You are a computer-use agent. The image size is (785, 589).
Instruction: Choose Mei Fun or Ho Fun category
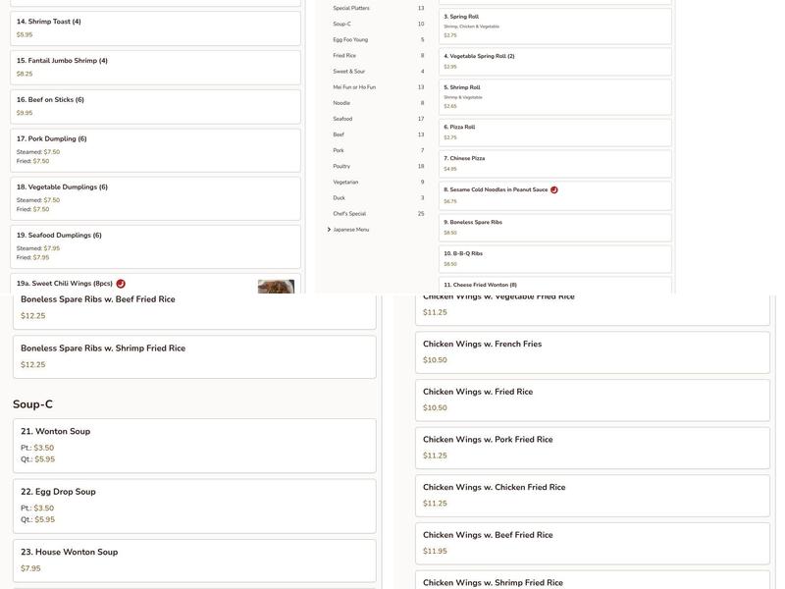[x=354, y=87]
